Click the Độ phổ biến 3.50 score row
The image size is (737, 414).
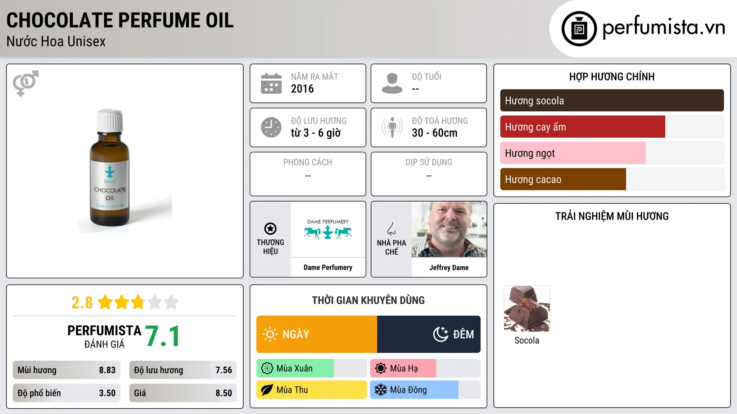67,393
